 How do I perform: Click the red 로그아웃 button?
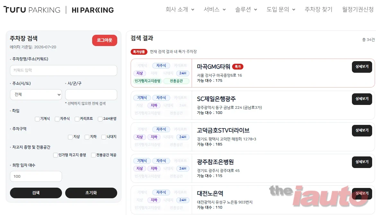[105, 40]
